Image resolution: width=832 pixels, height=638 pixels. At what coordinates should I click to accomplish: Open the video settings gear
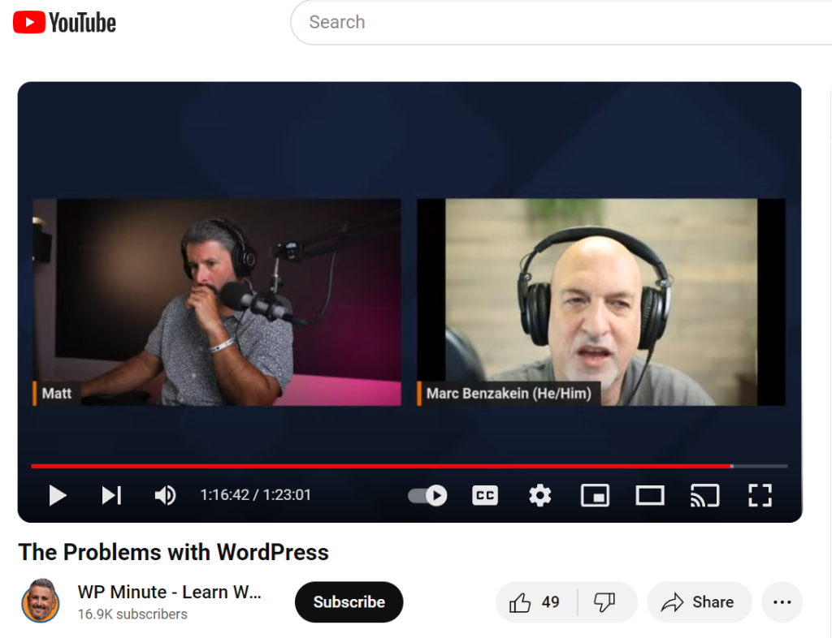(x=539, y=495)
